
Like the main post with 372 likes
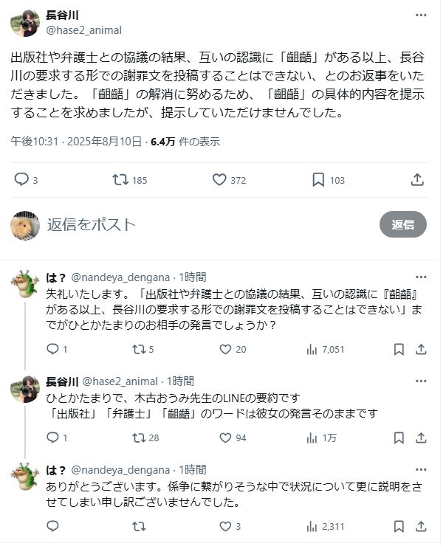click(219, 179)
